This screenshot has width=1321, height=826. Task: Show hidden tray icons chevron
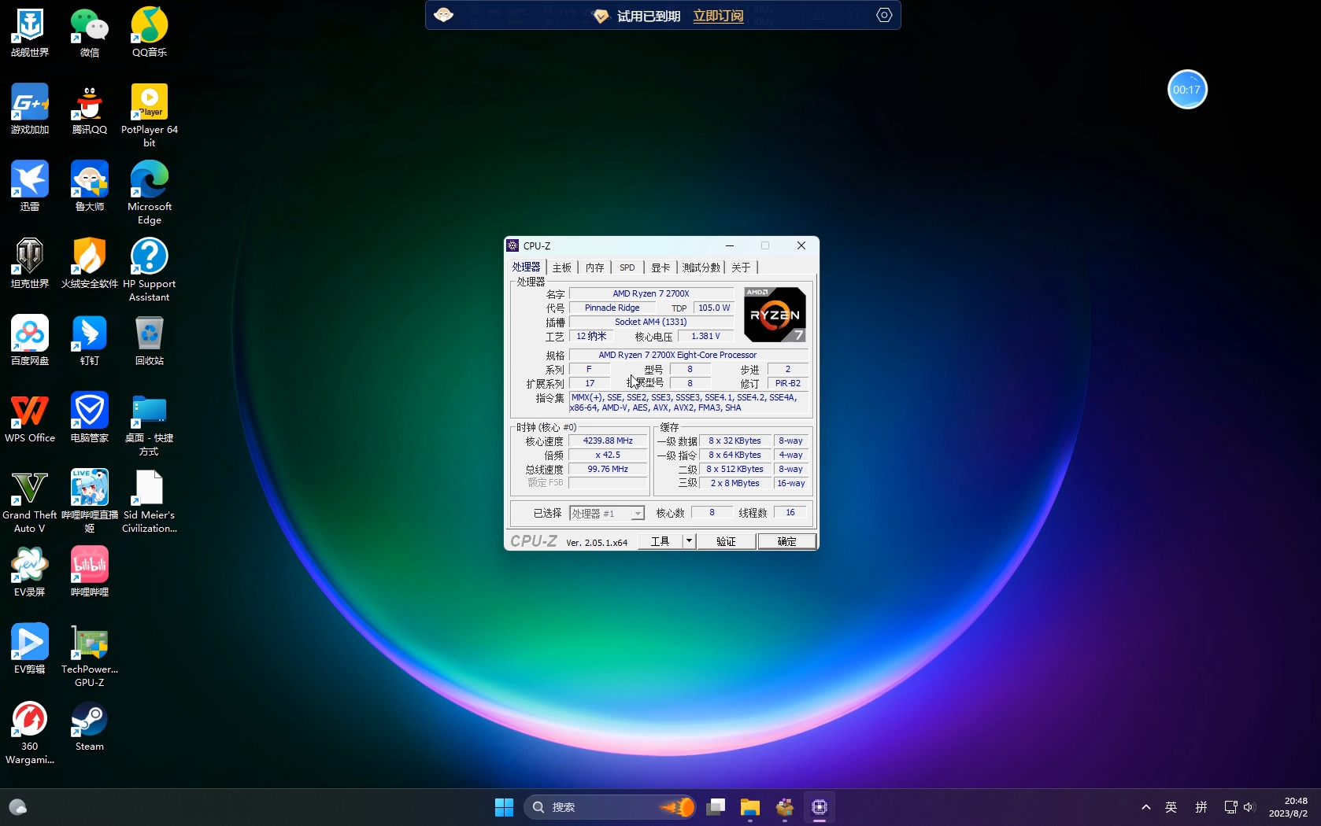click(1146, 807)
